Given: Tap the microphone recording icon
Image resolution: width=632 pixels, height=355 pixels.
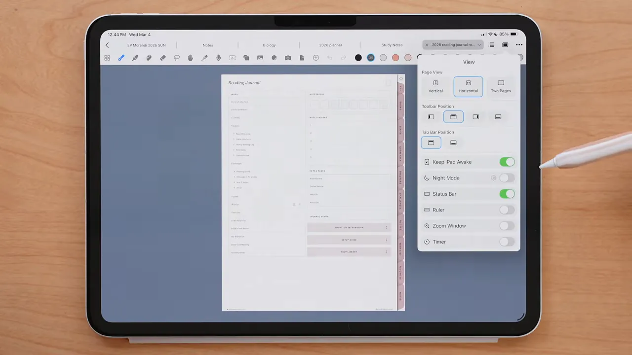Looking at the screenshot, I should click(218, 58).
